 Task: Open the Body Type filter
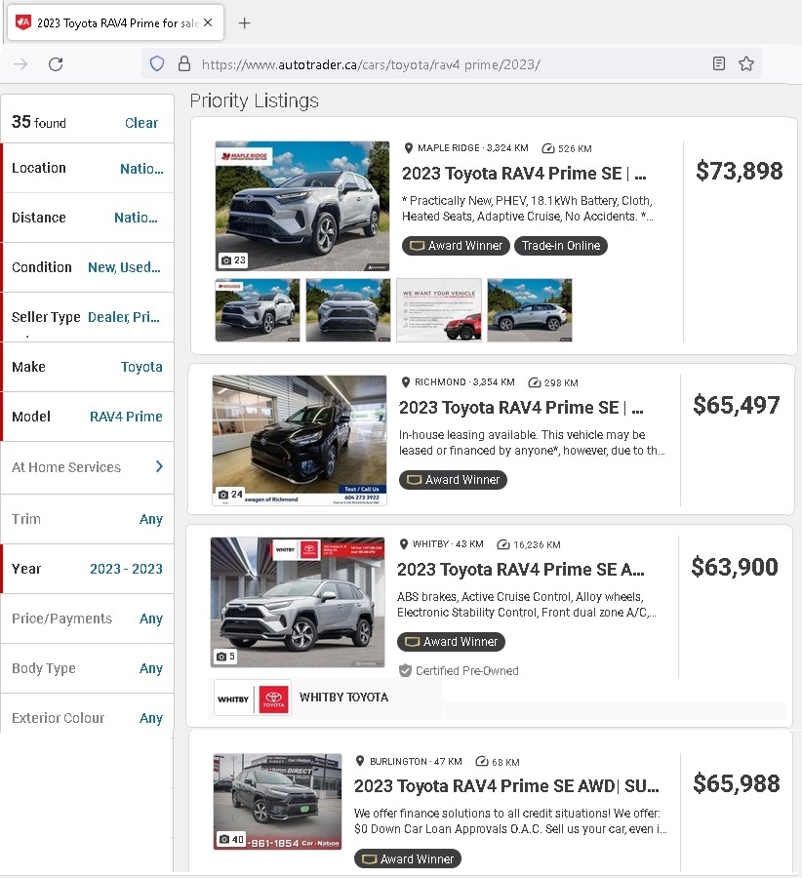[88, 668]
